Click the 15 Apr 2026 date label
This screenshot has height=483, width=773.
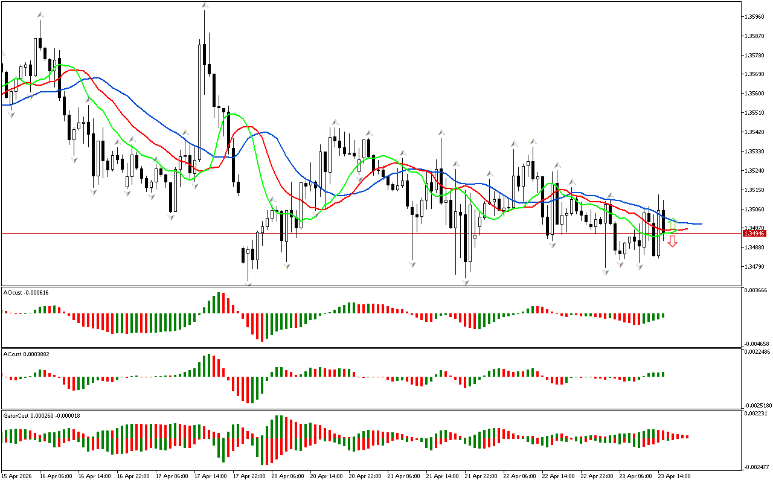(18, 476)
